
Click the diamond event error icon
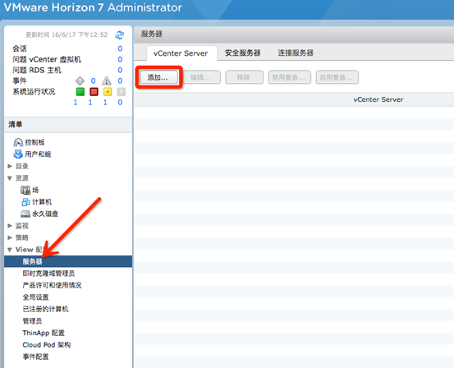80,80
